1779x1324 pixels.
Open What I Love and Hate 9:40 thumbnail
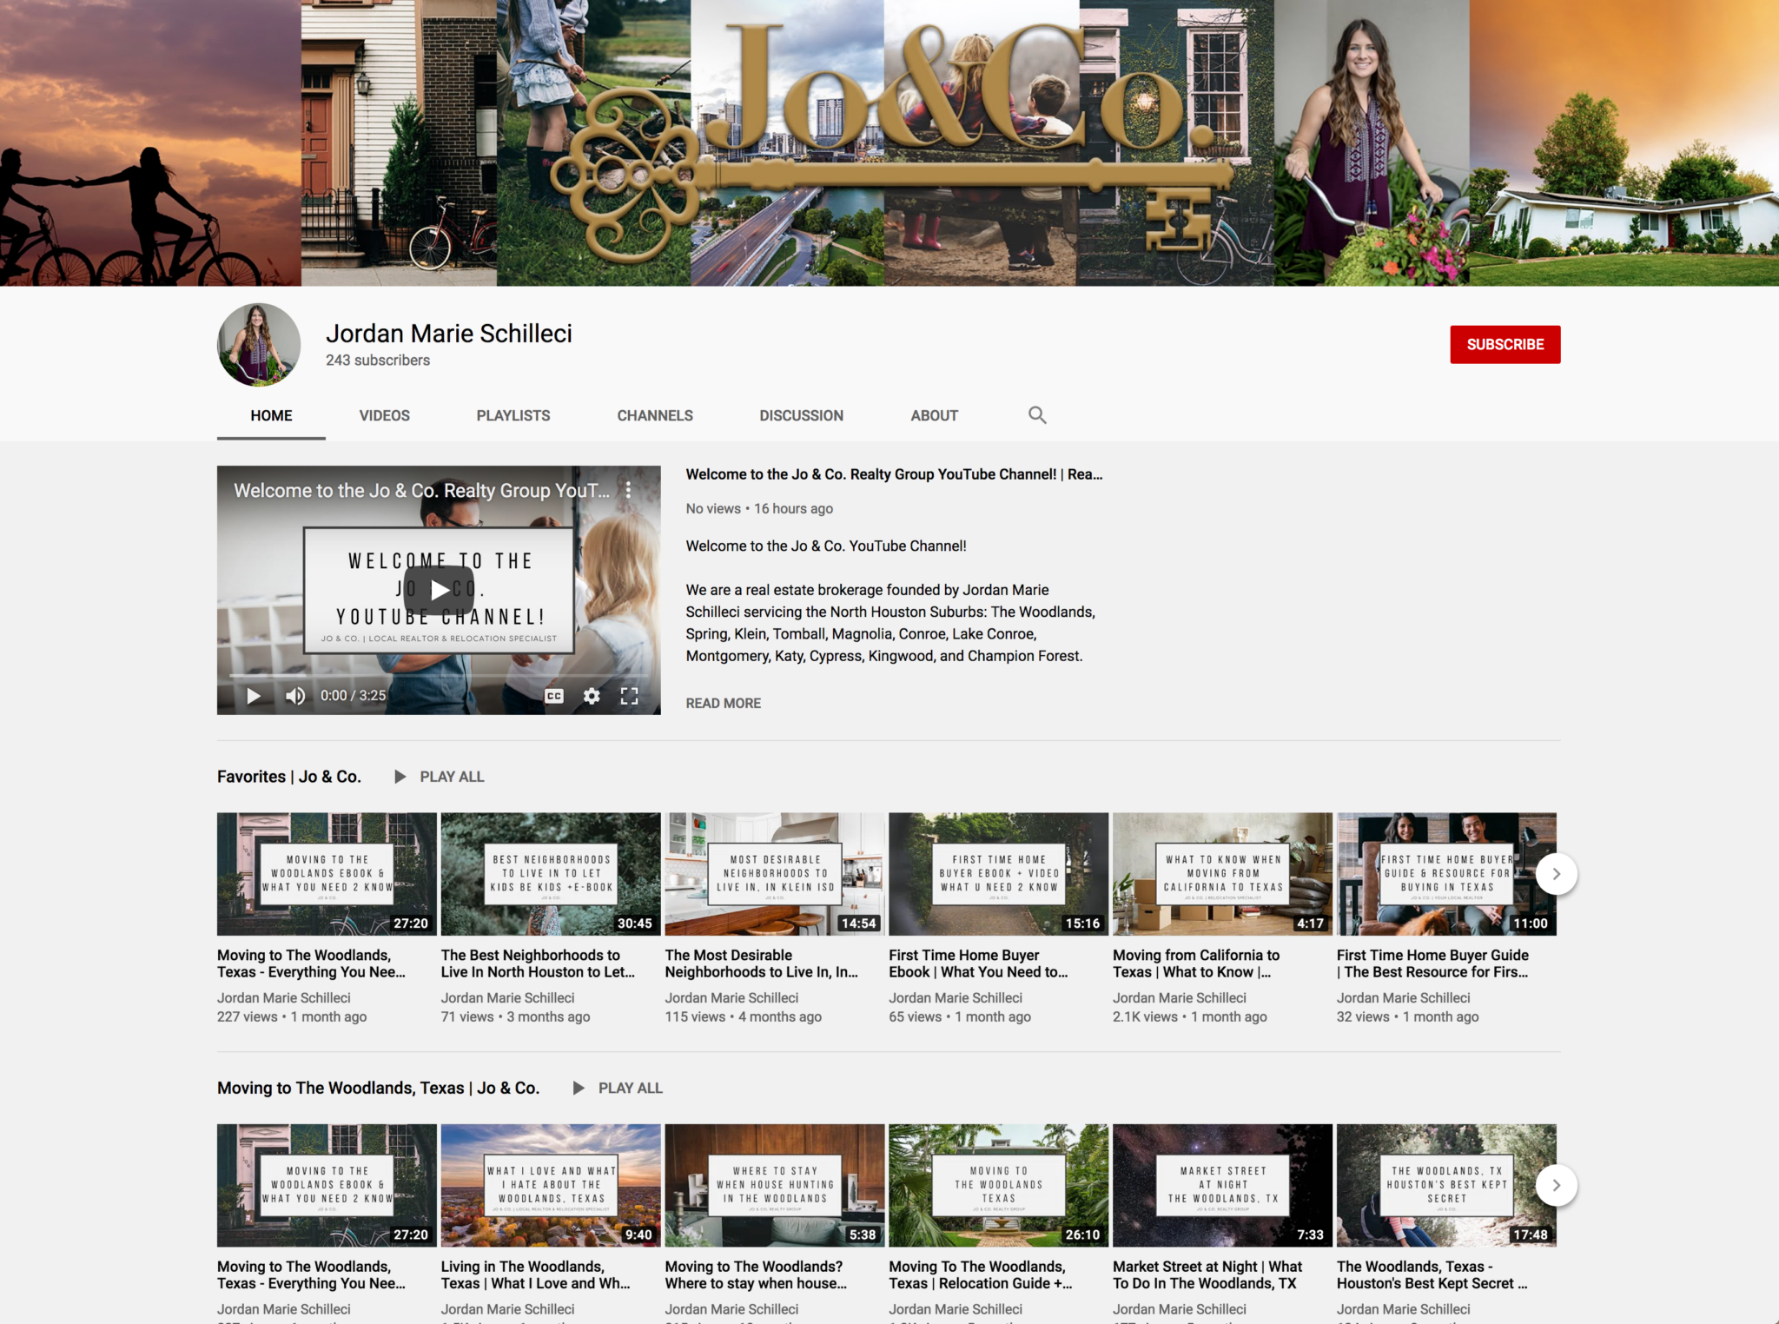click(551, 1185)
